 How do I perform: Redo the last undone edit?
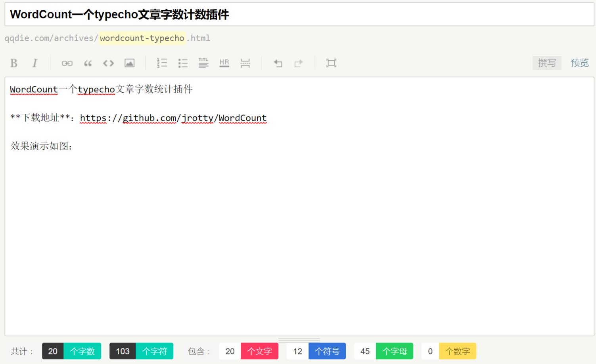[299, 63]
